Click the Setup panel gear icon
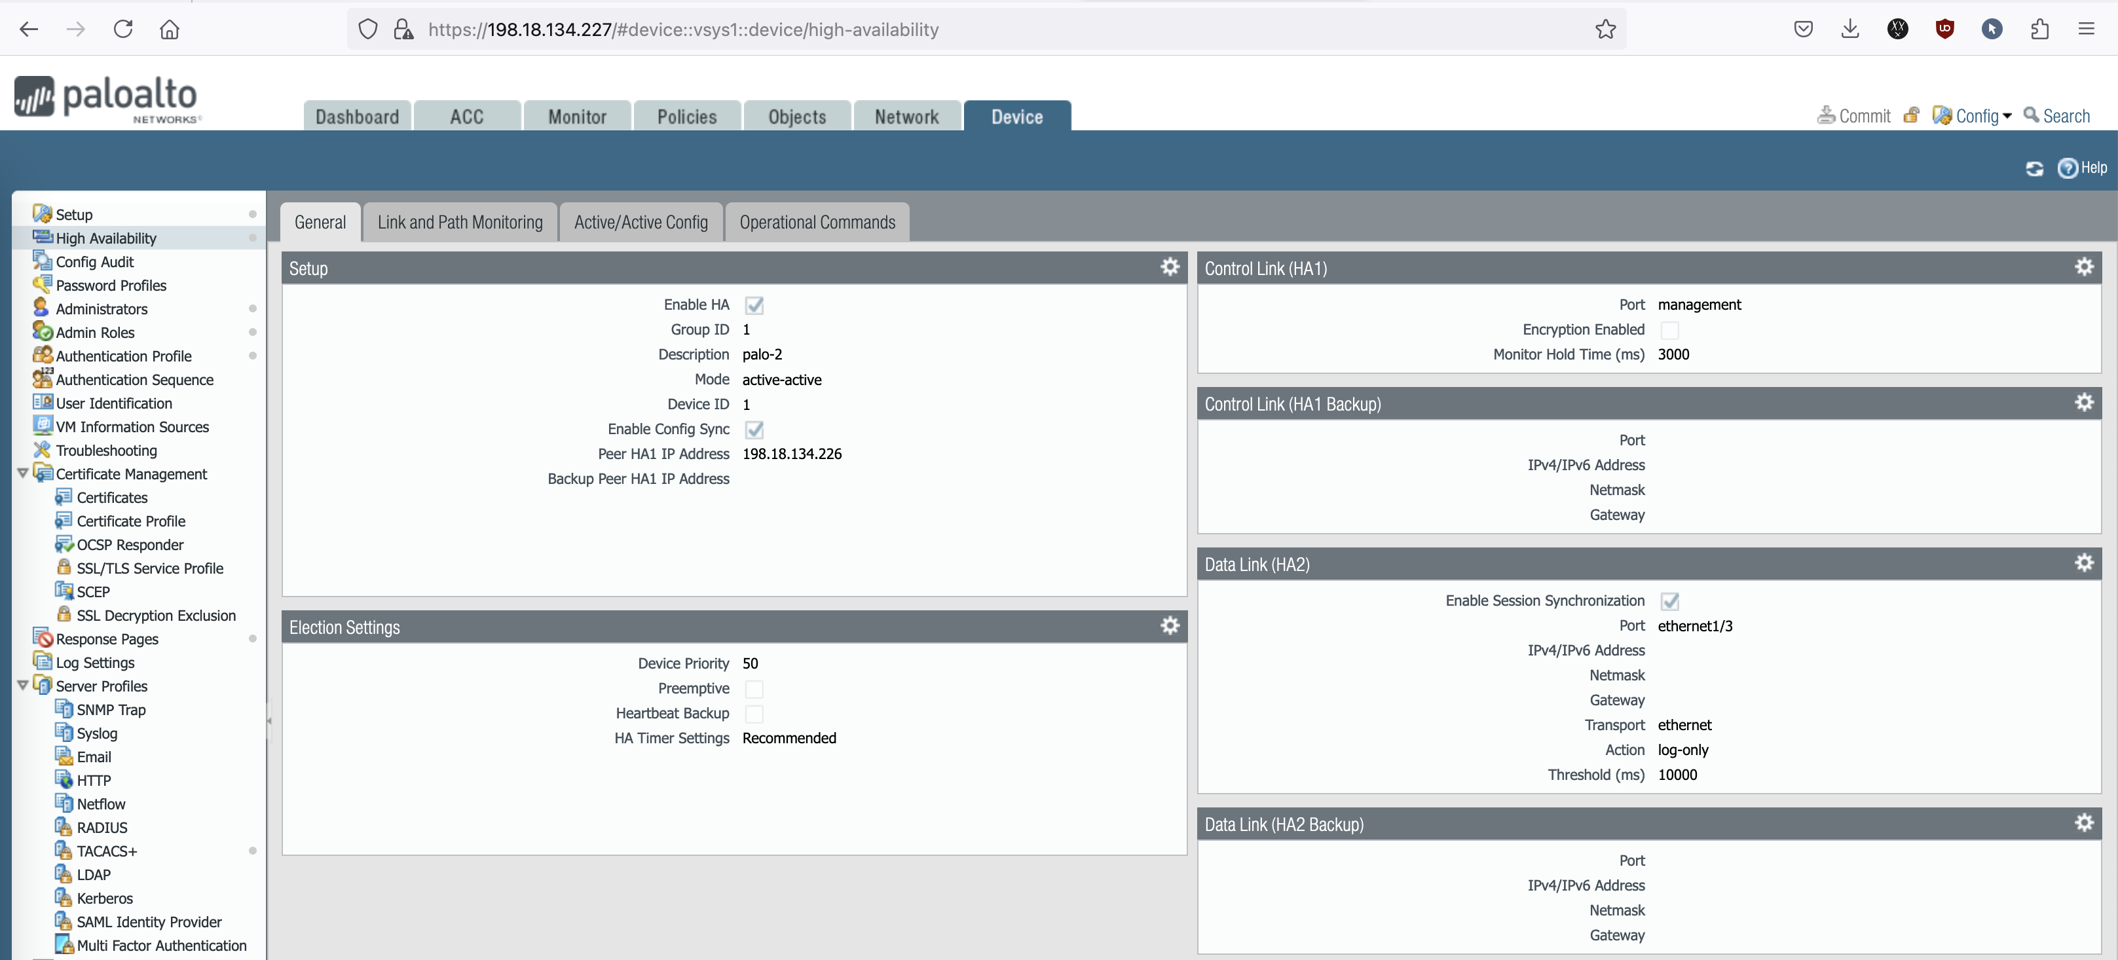The height and width of the screenshot is (960, 2118). point(1169,267)
